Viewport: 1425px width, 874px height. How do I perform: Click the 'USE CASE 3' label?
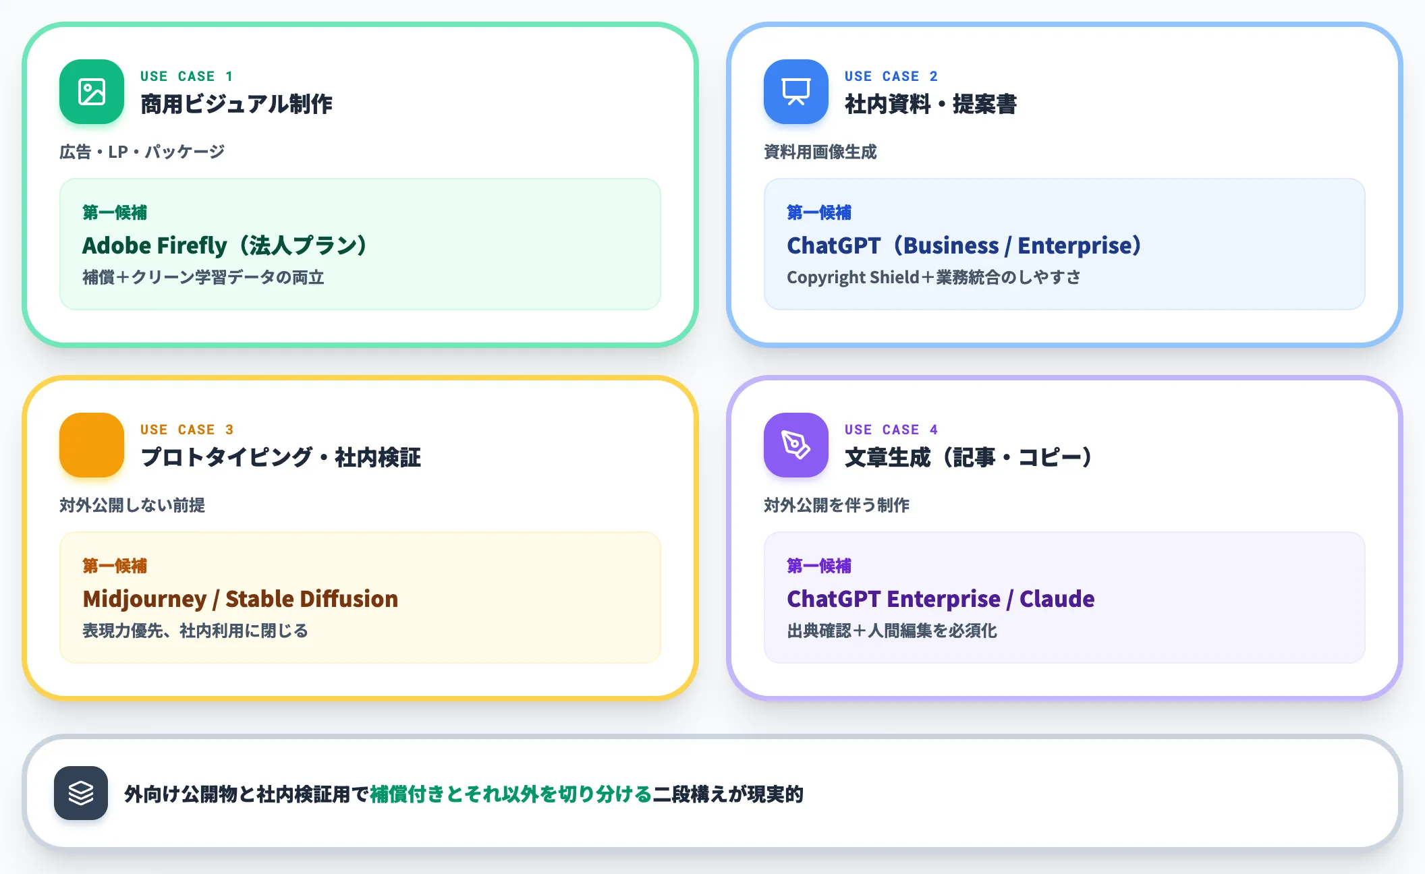tap(187, 430)
